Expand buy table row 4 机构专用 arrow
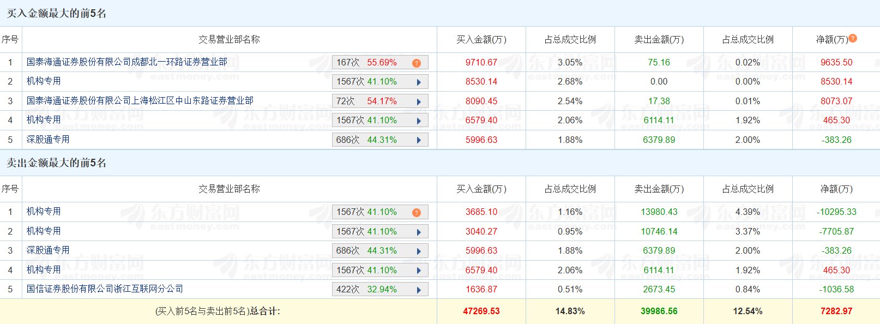This screenshot has height=324, width=880. (x=419, y=121)
